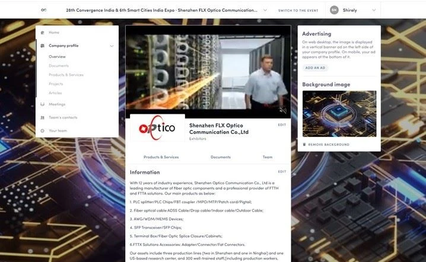The image size is (426, 262).
Task: Click Switch to the Event link
Action: click(x=298, y=10)
